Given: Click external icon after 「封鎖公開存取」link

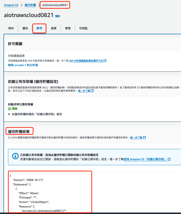Looking at the screenshot, I should (x=169, y=159).
